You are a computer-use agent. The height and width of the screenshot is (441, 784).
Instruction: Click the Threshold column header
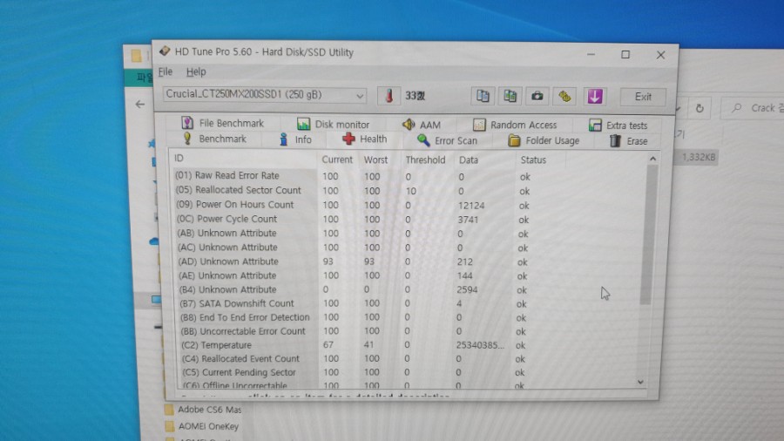click(425, 160)
